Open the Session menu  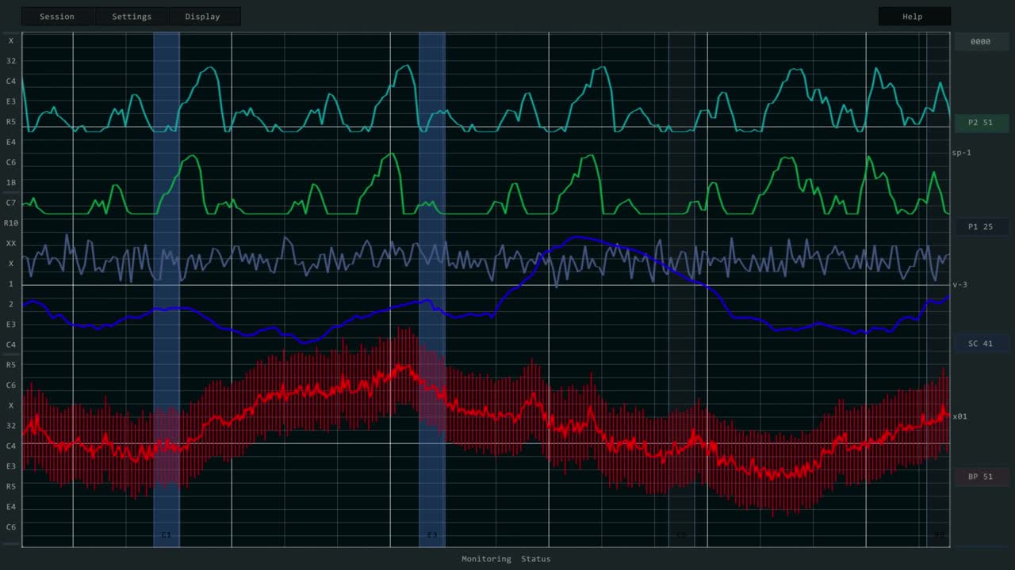[x=57, y=17]
